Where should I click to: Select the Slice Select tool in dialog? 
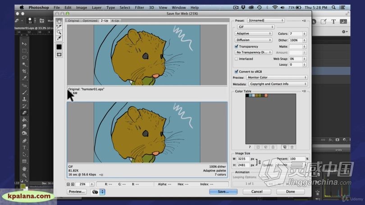tap(59, 27)
